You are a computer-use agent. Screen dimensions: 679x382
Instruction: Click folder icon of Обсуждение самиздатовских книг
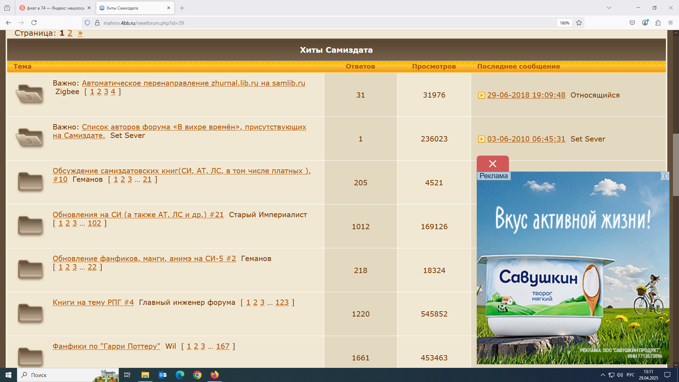[x=30, y=182]
